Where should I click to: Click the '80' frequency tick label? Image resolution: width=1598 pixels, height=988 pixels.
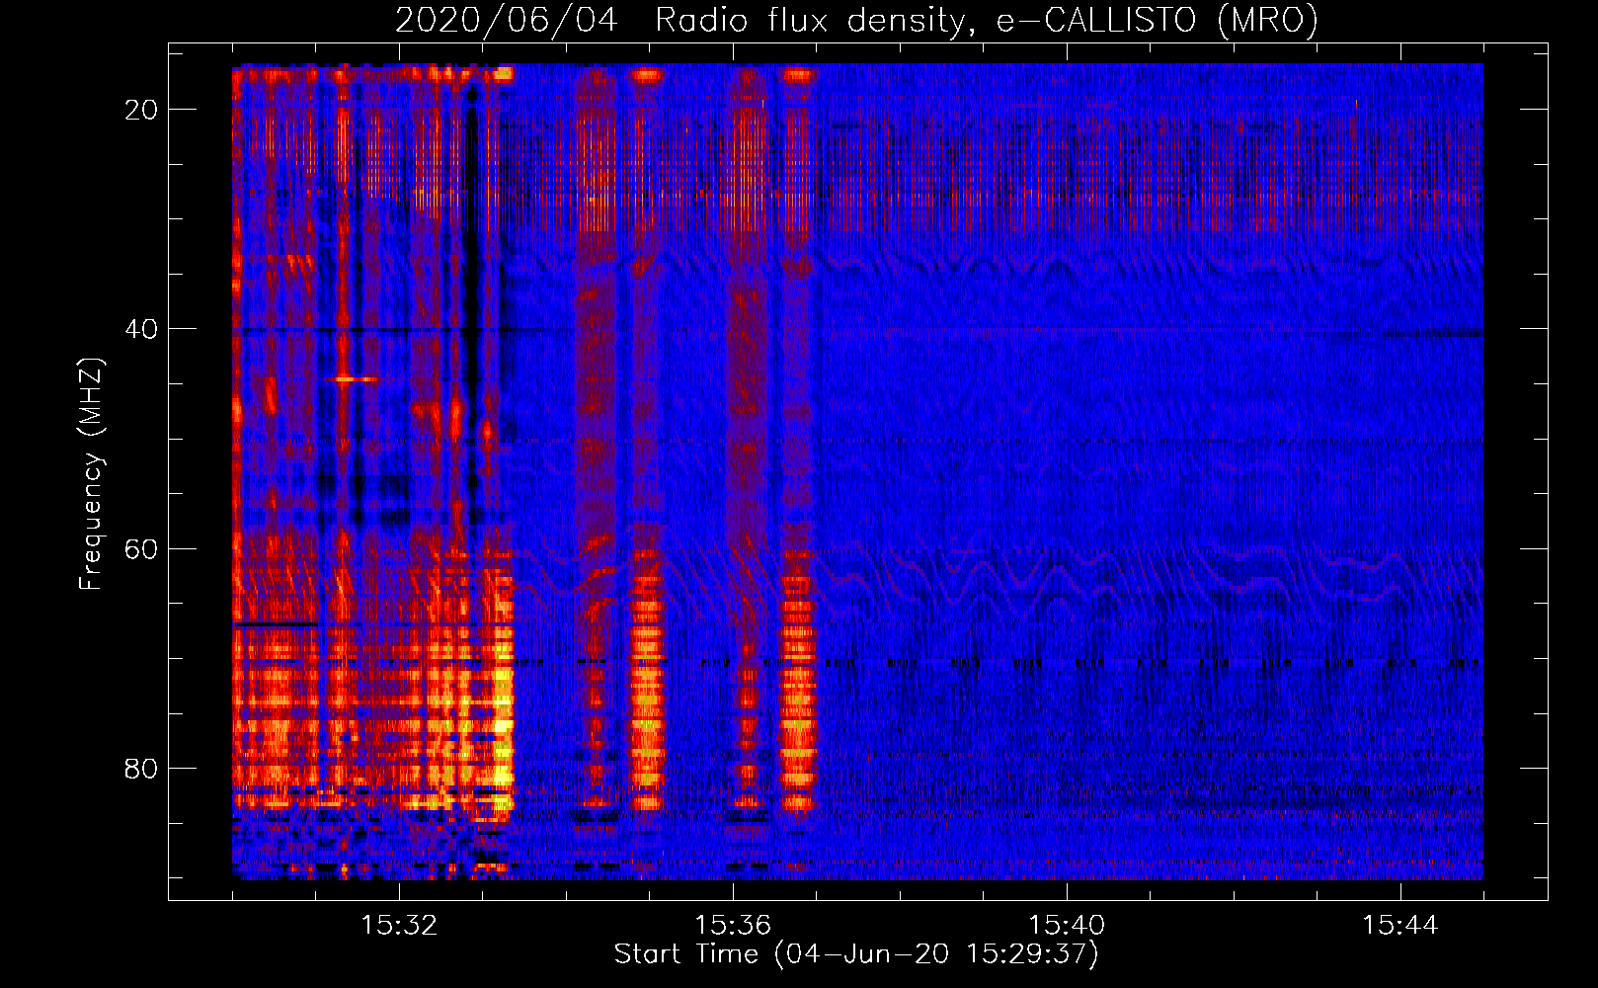tap(141, 768)
